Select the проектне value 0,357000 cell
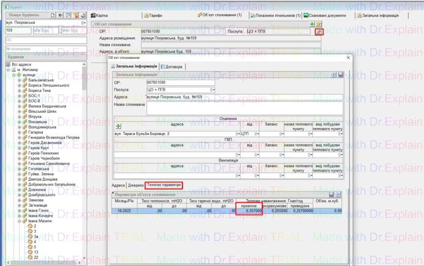This screenshot has width=424, height=266. [x=248, y=211]
